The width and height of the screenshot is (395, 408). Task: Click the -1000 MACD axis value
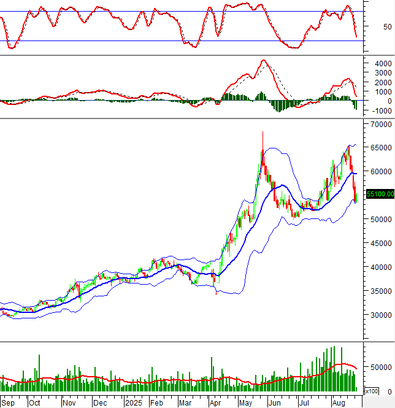tap(382, 110)
